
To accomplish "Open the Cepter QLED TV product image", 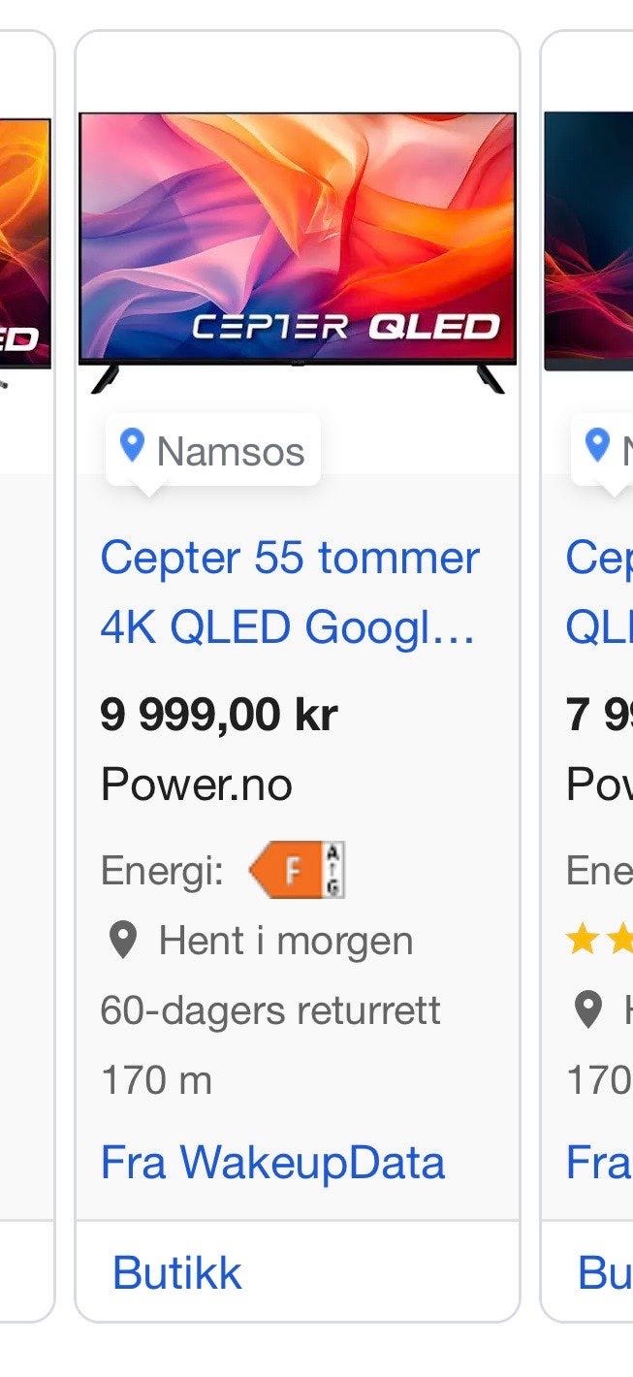I will (x=298, y=252).
